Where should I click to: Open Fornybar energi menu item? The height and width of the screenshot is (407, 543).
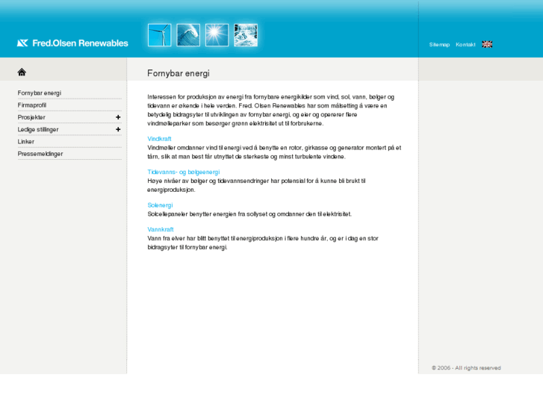coord(40,93)
